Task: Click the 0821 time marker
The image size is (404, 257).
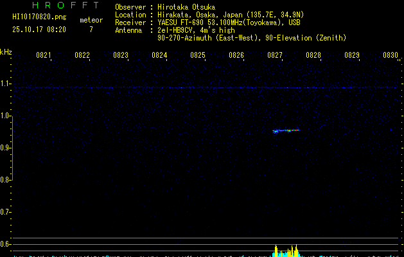Action: (44, 56)
